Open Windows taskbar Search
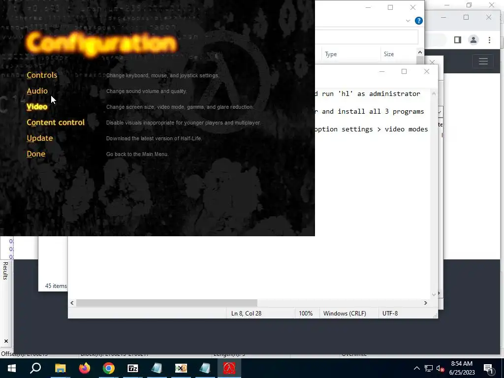 click(x=35, y=368)
